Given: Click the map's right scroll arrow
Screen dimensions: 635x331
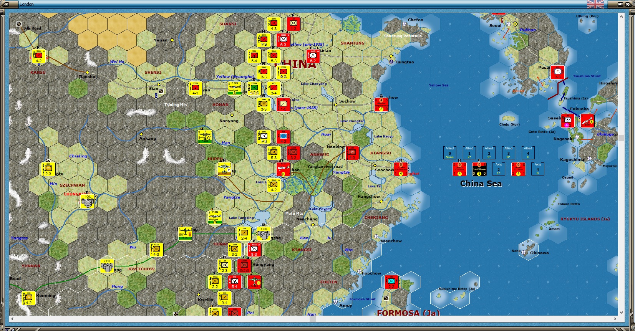Looking at the screenshot, I should tap(615, 319).
